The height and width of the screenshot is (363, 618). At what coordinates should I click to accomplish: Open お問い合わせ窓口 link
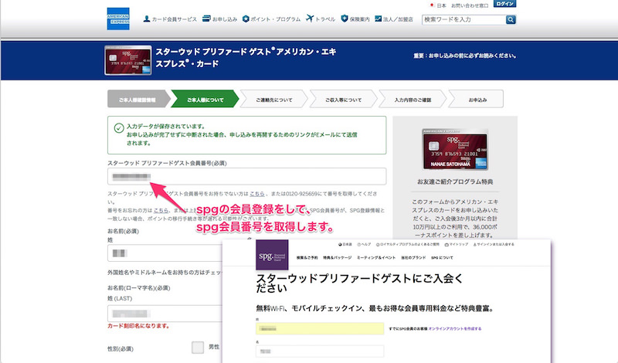[x=470, y=5]
